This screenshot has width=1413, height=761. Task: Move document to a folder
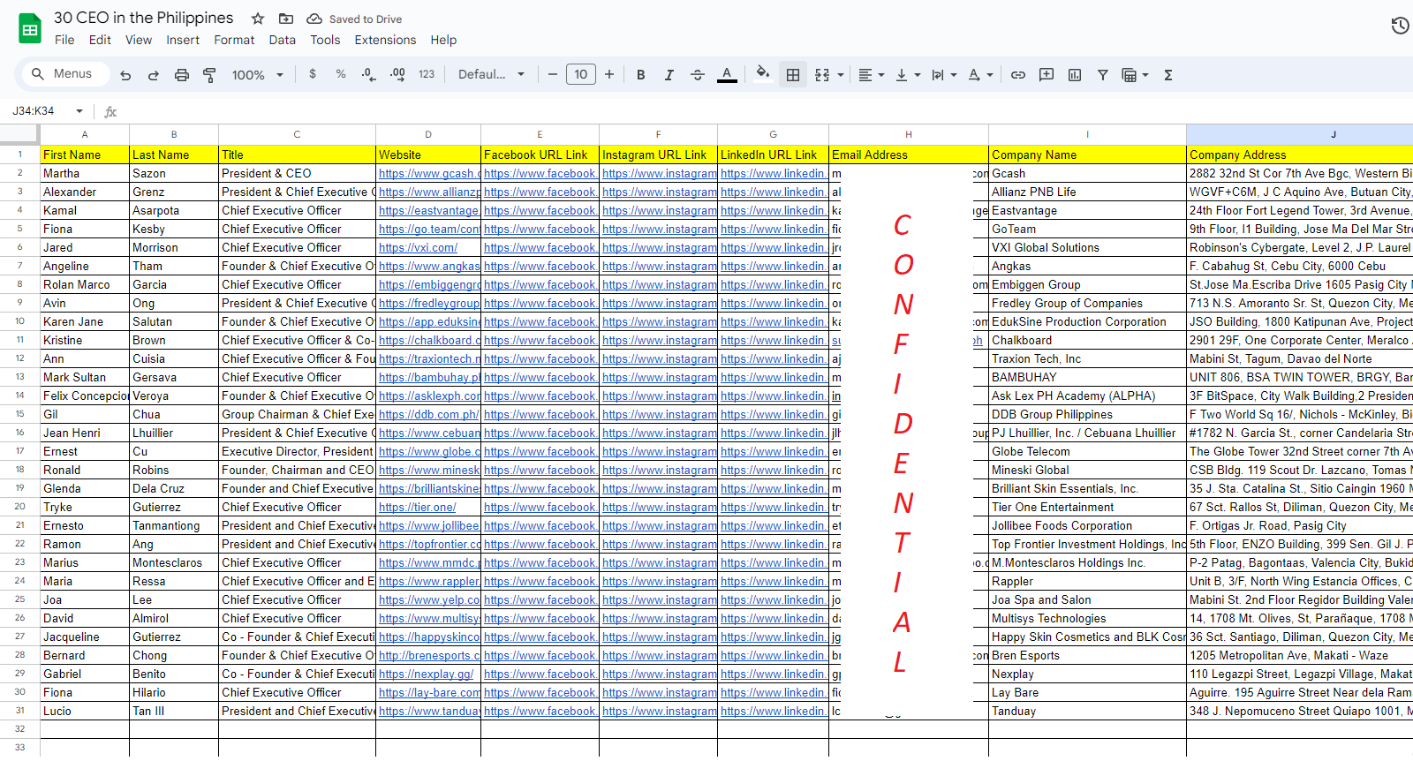tap(286, 19)
